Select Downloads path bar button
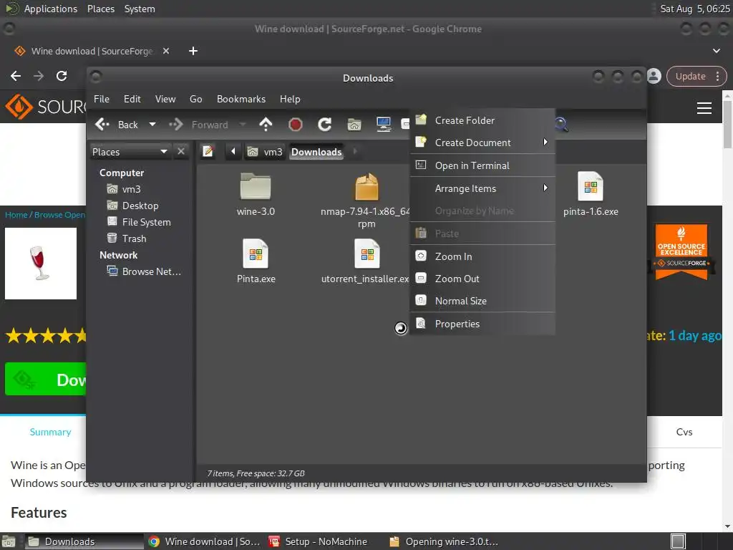733x550 pixels. tap(316, 152)
